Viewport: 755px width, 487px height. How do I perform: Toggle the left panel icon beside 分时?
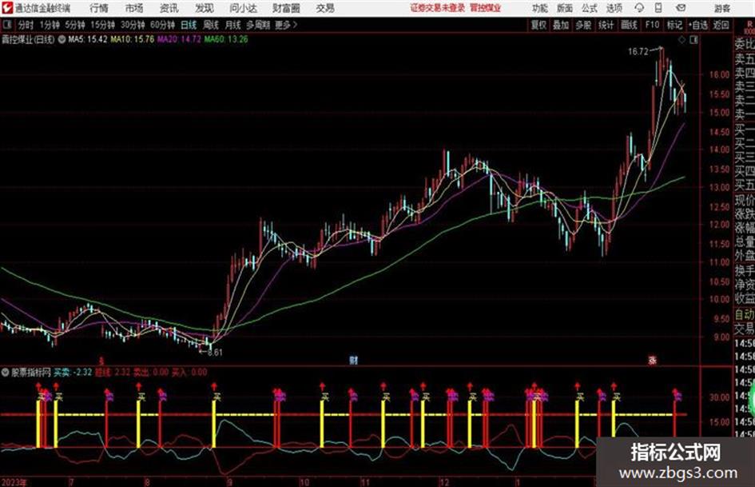point(6,25)
